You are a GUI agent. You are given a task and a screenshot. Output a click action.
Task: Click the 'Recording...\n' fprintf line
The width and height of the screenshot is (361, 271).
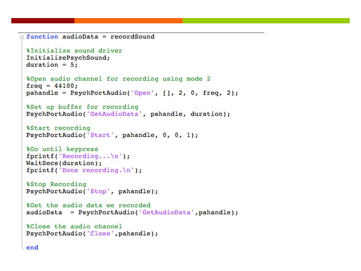coord(78,156)
